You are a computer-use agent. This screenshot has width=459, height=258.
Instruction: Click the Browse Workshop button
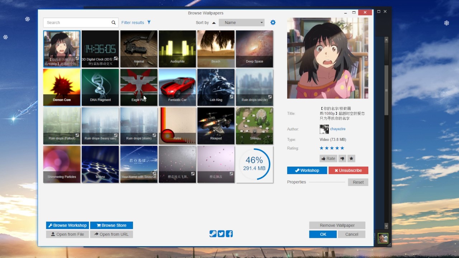pos(67,225)
